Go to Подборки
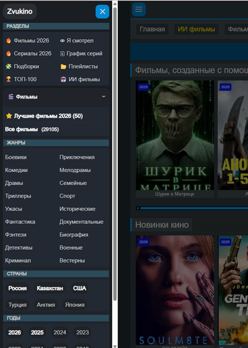 pos(27,66)
